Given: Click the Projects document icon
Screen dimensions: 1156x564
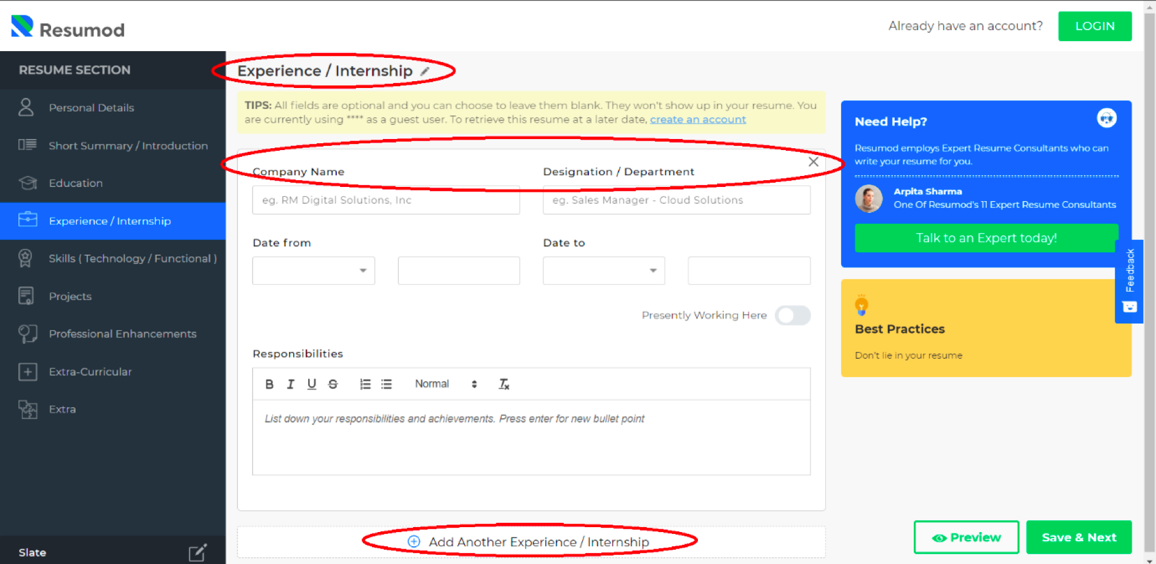Looking at the screenshot, I should coord(26,296).
